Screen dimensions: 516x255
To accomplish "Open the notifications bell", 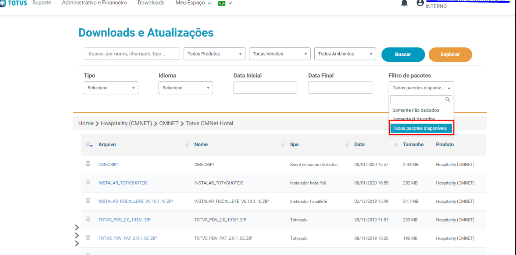I will [404, 3].
